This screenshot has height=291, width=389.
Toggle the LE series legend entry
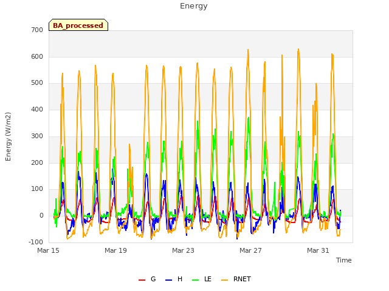(202, 279)
